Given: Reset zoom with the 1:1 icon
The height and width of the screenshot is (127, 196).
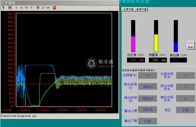Looking at the screenshot, I should pos(48,8).
